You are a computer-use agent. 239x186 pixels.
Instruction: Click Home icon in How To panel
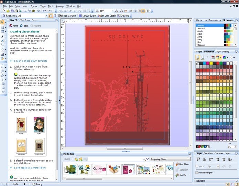tap(13, 25)
